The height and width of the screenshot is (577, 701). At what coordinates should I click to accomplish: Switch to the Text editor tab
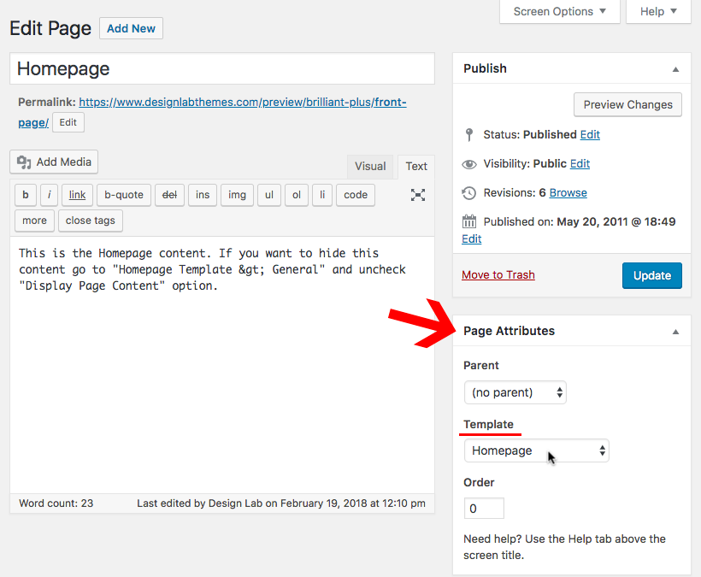coord(416,167)
